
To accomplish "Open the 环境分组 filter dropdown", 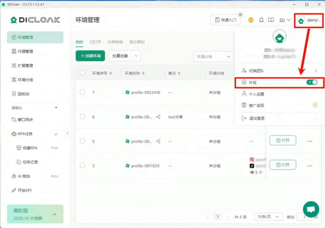I will click(213, 57).
